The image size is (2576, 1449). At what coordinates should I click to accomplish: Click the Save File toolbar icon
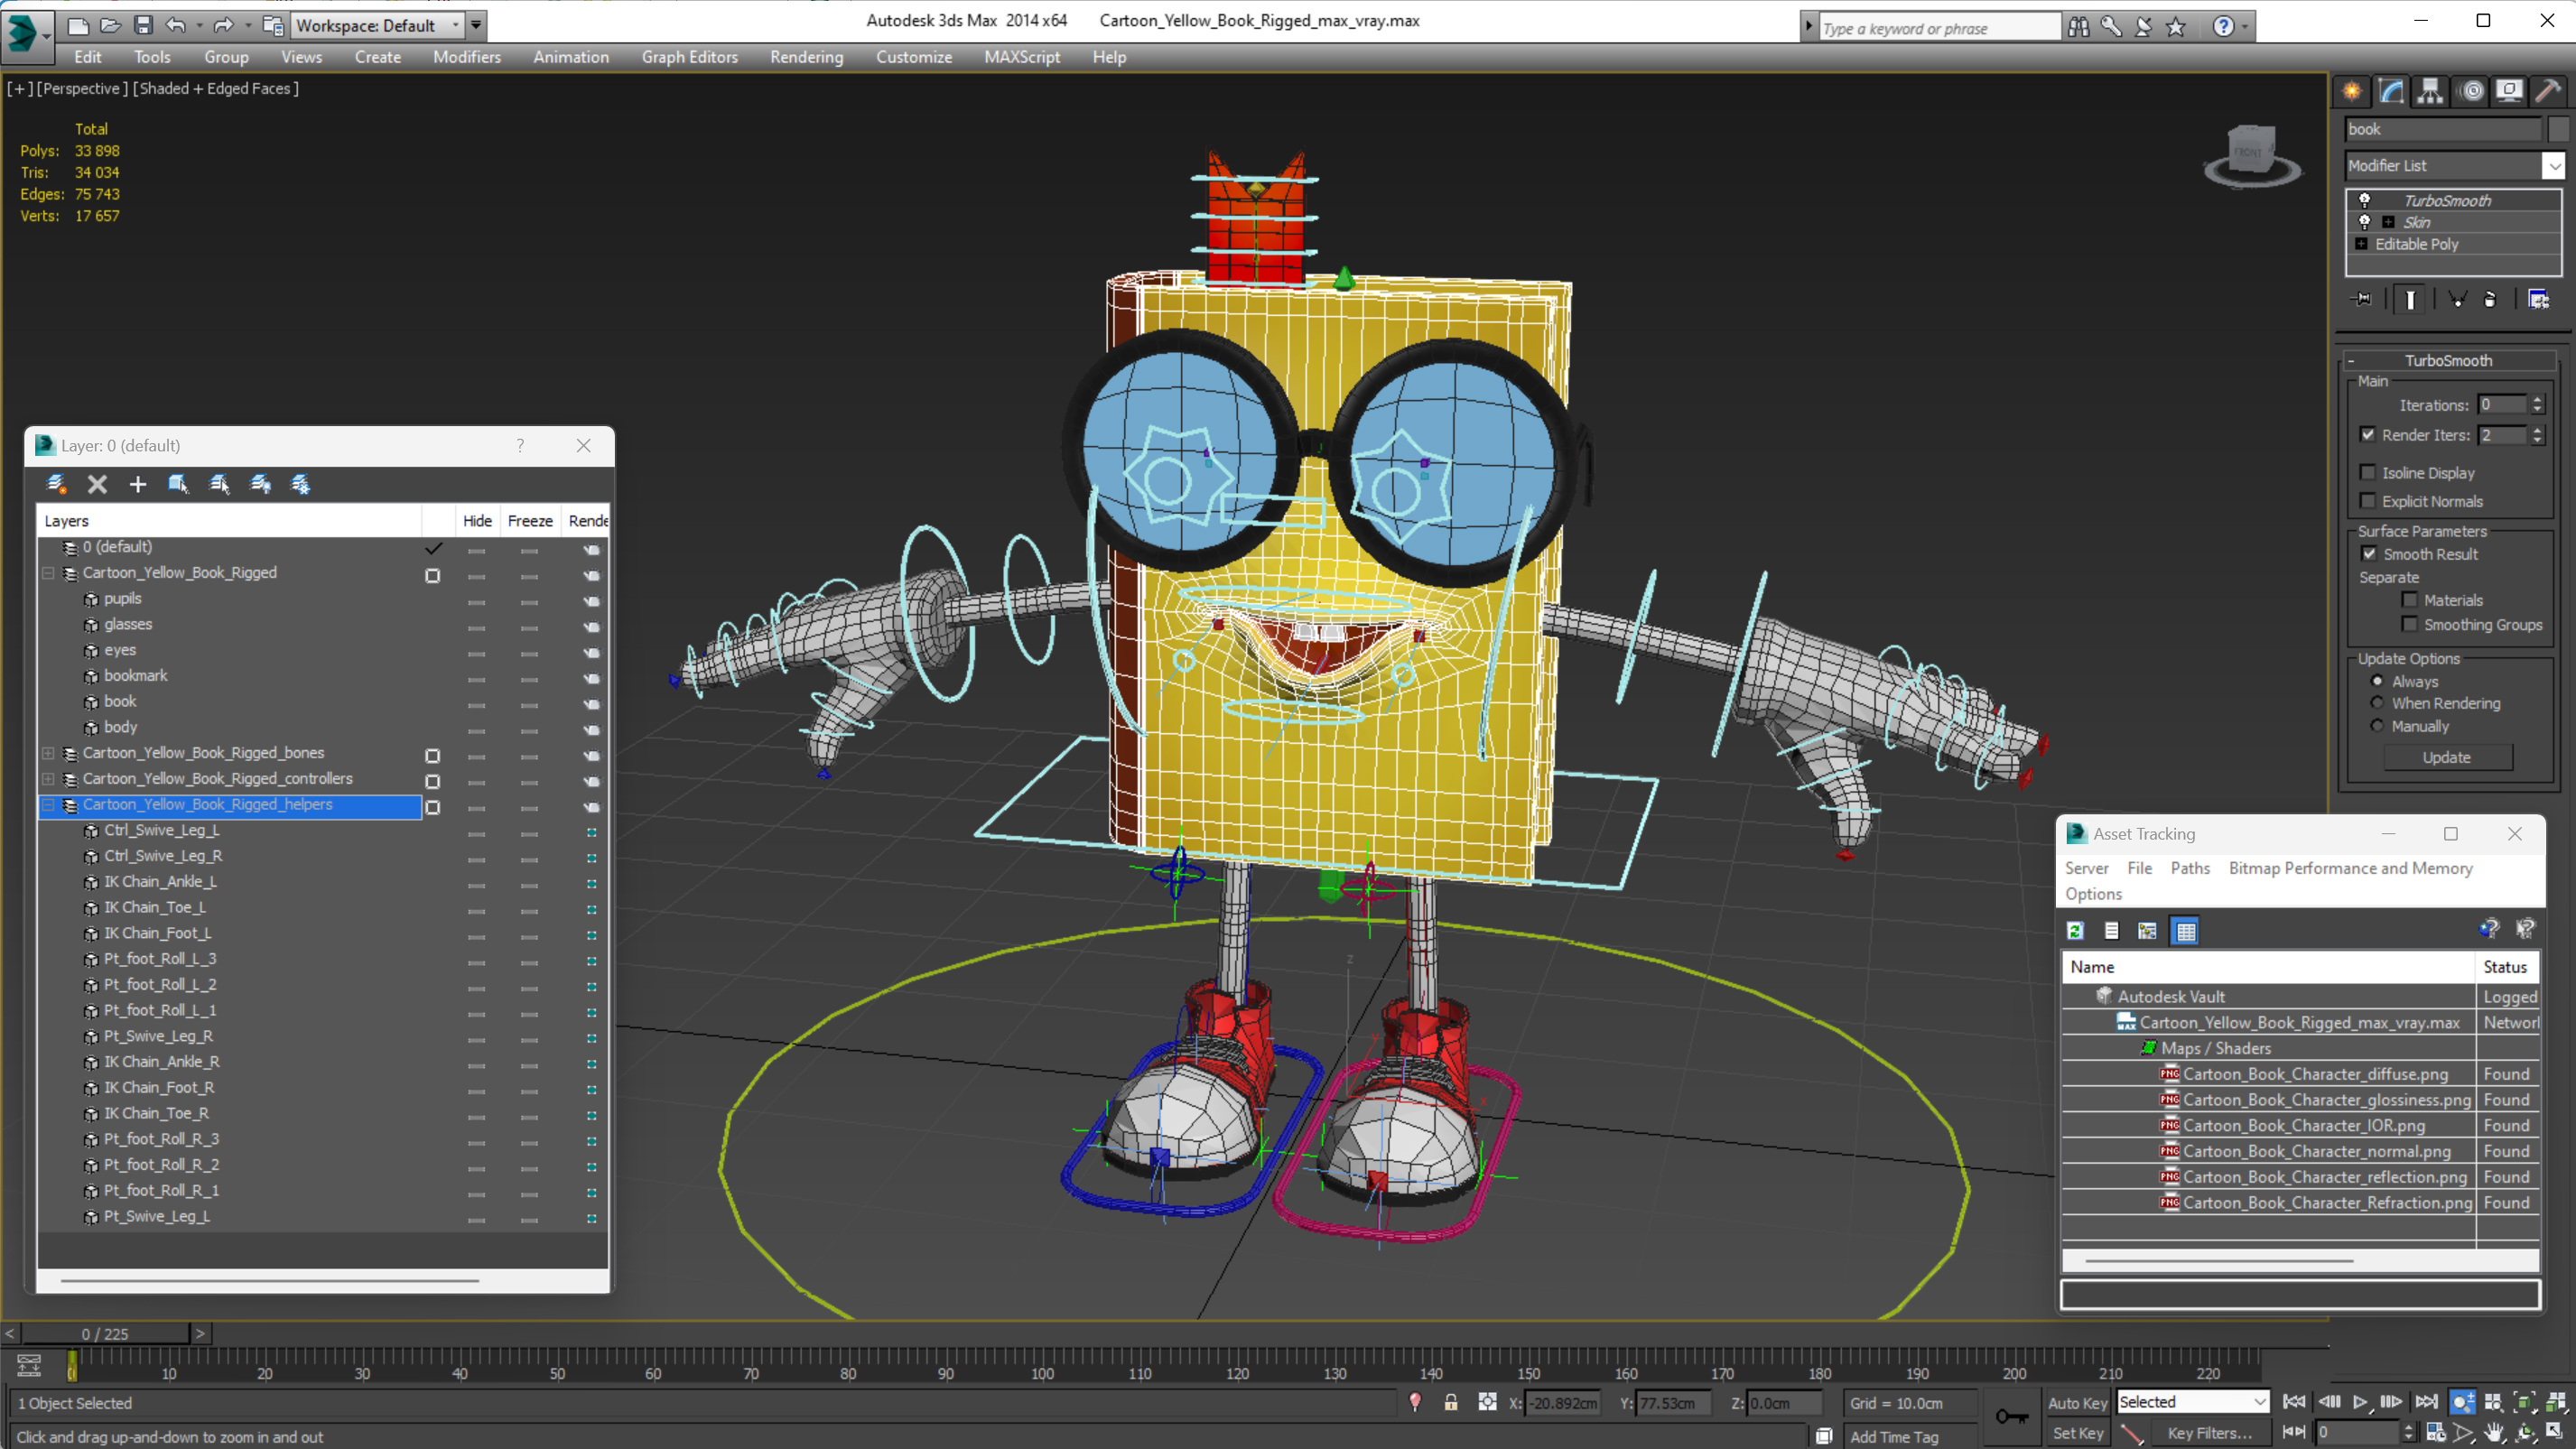(143, 25)
